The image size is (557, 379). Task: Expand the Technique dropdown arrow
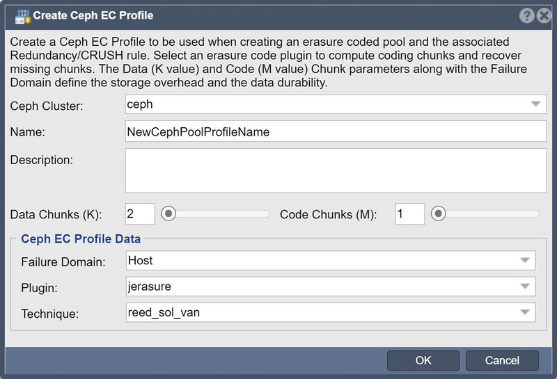pos(525,312)
